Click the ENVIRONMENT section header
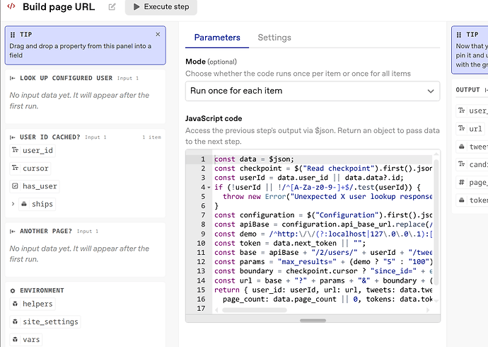Image resolution: width=488 pixels, height=347 pixels. tap(42, 290)
